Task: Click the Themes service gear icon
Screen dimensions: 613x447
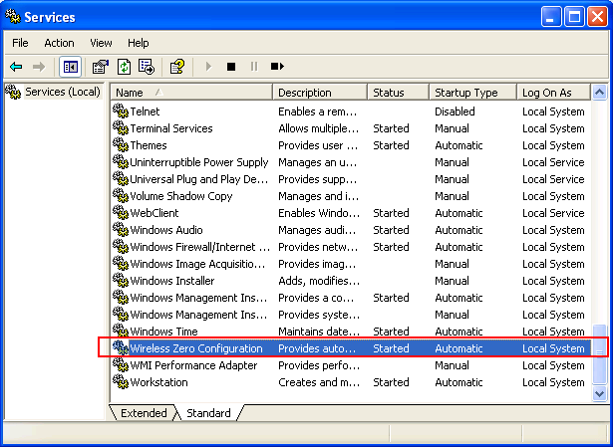Action: click(x=121, y=144)
